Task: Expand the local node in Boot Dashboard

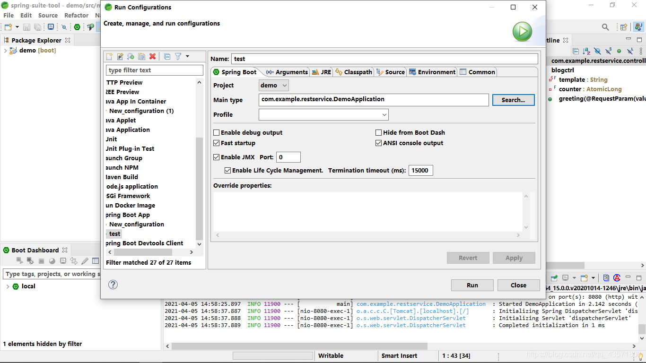Action: pos(8,286)
